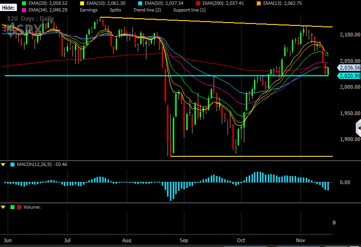Viewport: 361px width, 247px height.
Task: Click the 2,050.00 price axis label
Action: (350, 61)
